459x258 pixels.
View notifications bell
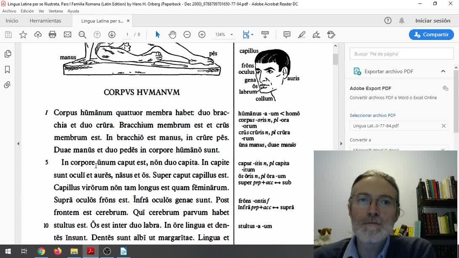(x=402, y=21)
